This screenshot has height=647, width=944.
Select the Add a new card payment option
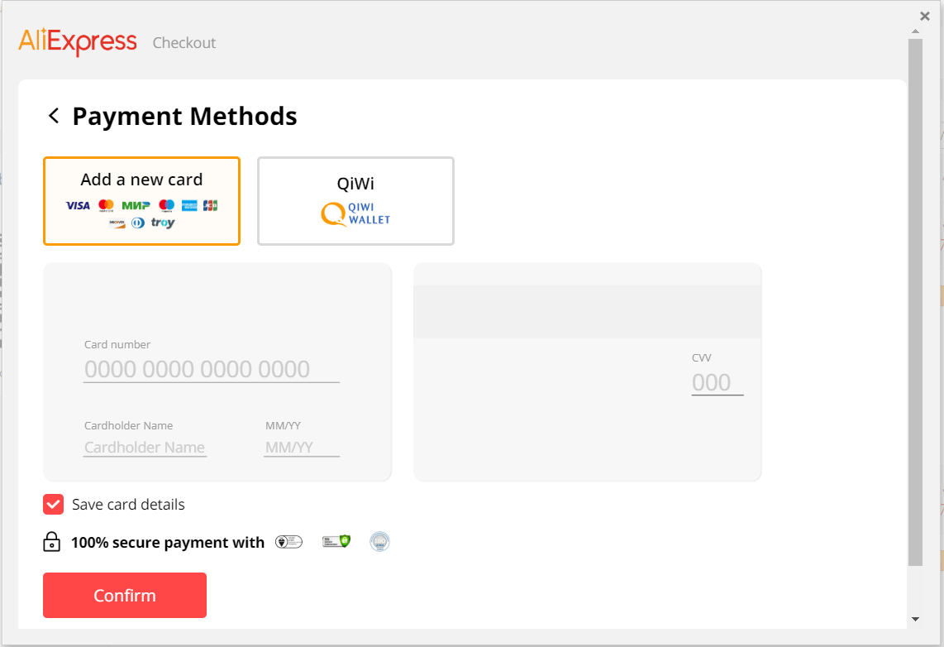(141, 201)
